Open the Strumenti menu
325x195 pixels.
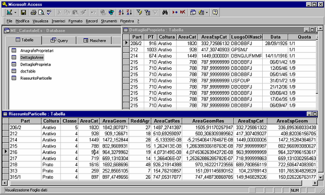pos(109,21)
